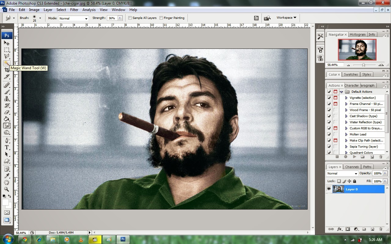Image resolution: width=391 pixels, height=244 pixels.
Task: Stop action recording
Action: (x=337, y=157)
